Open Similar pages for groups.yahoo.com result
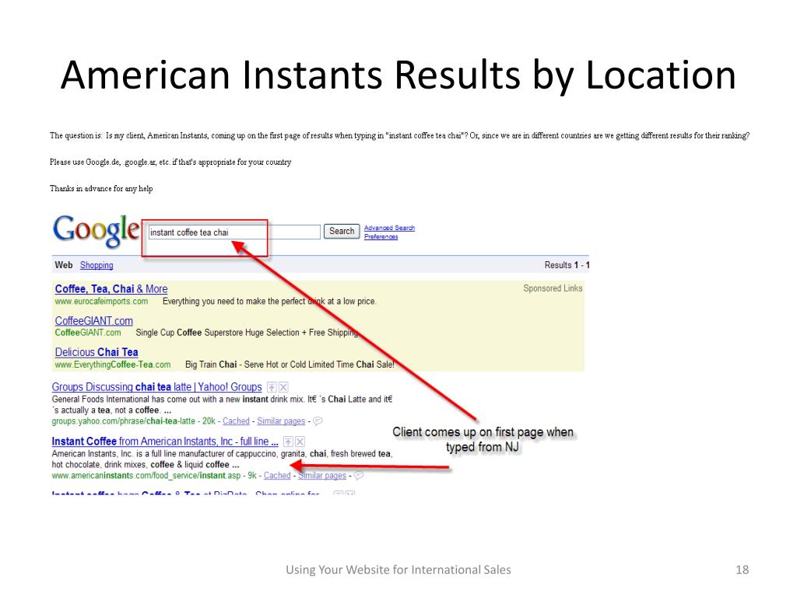The height and width of the screenshot is (597, 797). click(x=281, y=421)
